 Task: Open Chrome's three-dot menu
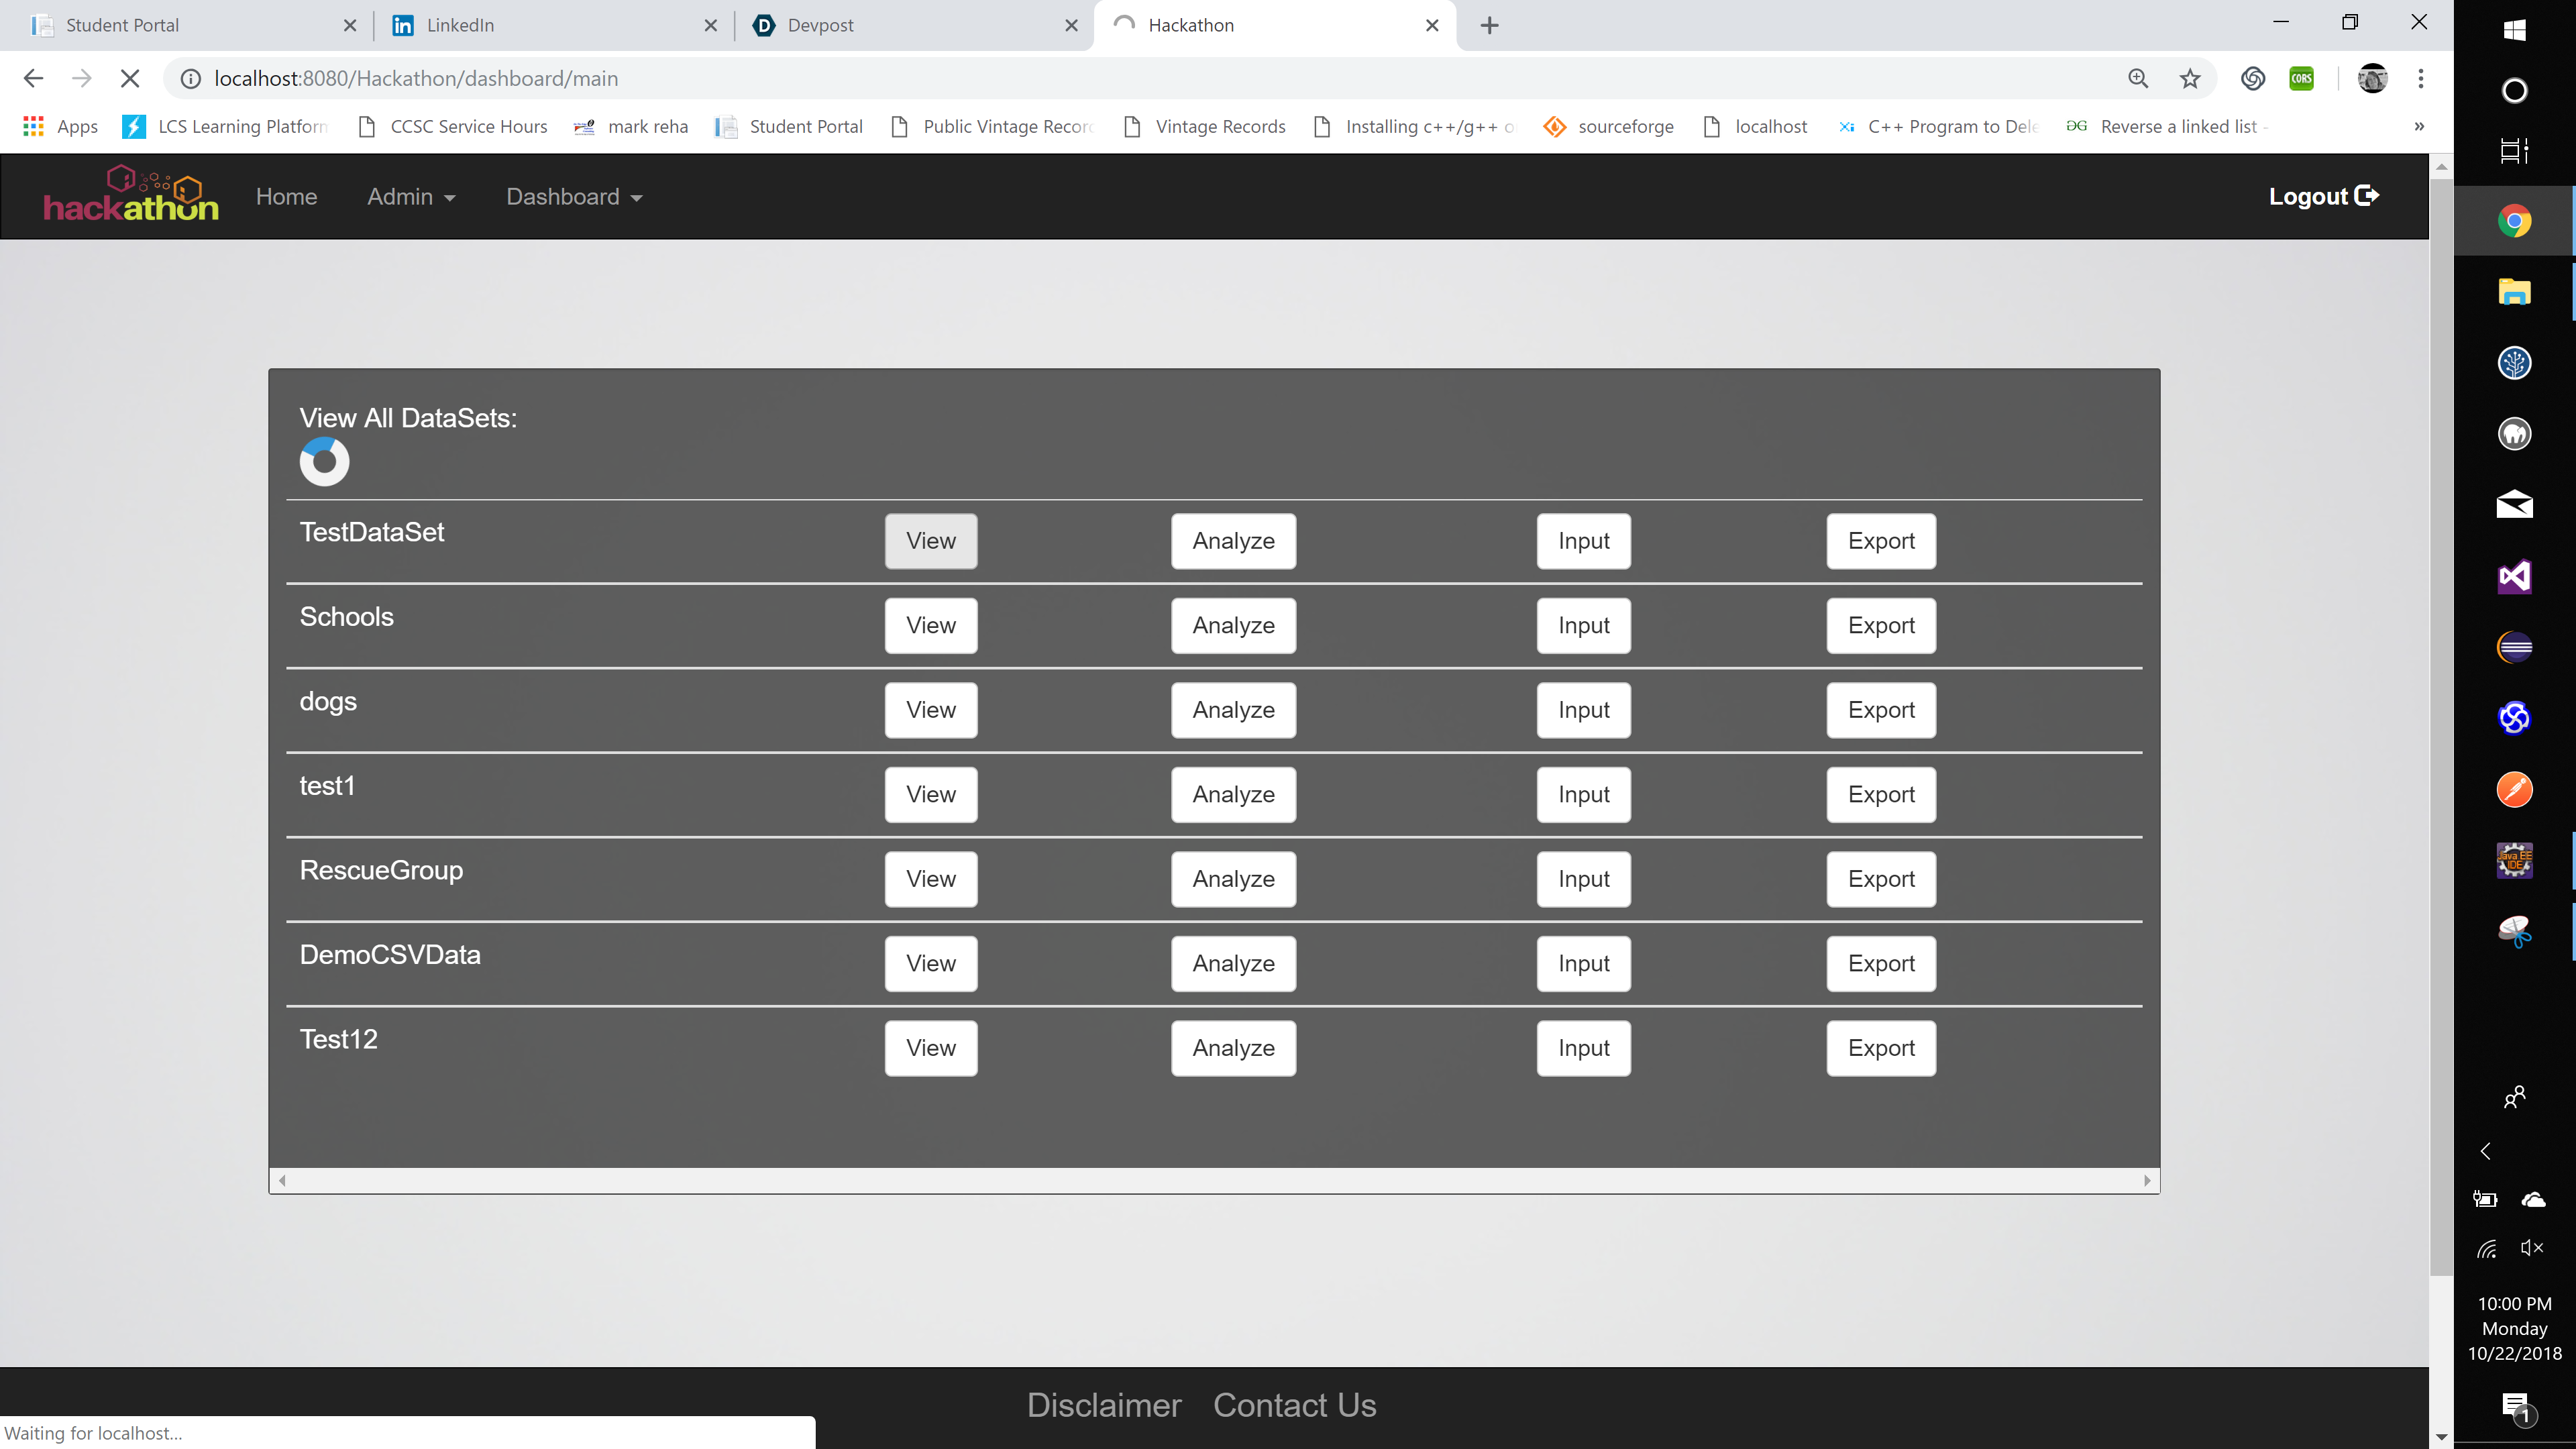2421,78
